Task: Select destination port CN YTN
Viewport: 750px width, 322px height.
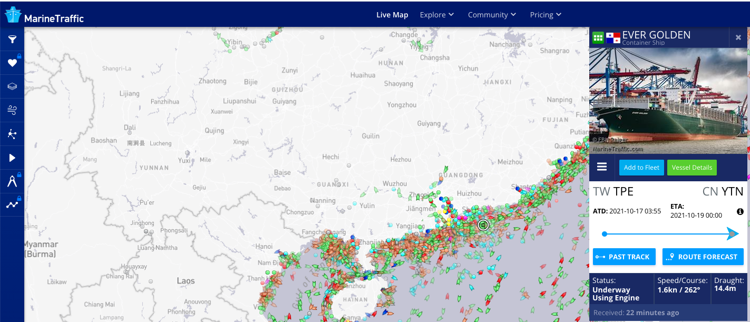Action: click(723, 191)
